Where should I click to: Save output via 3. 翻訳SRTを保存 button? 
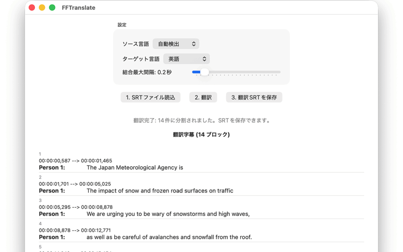[x=254, y=97]
